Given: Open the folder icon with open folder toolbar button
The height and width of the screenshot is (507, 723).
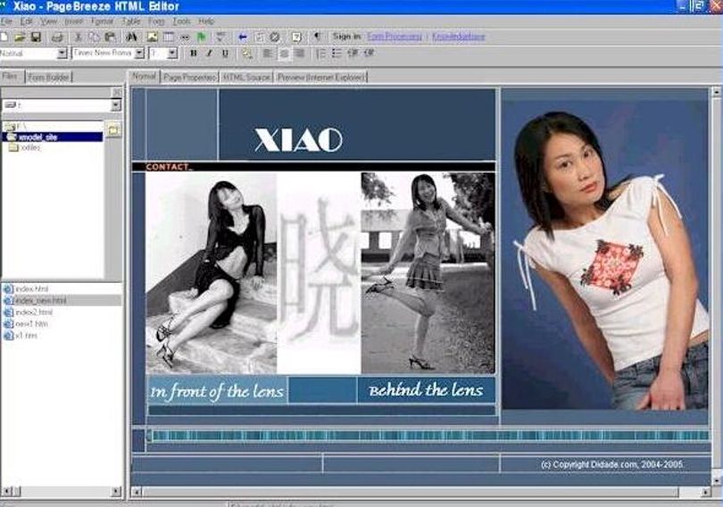Looking at the screenshot, I should click(x=20, y=37).
